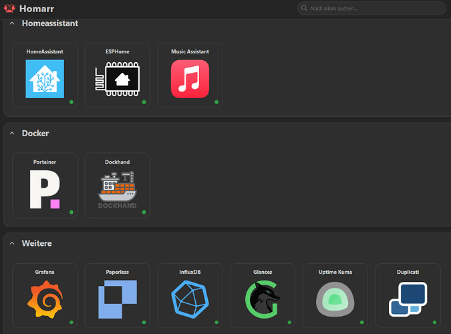Launch Music Assistant red note icon

(x=190, y=79)
